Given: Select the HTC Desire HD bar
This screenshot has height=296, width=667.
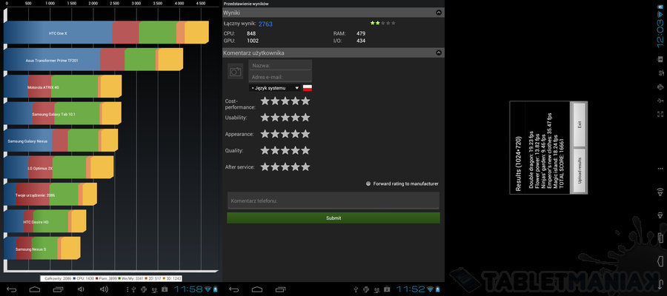Looking at the screenshot, I should tap(45, 221).
